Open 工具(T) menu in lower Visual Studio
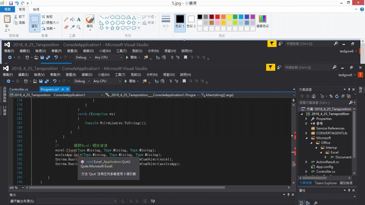365x205 pixels. pos(120,75)
